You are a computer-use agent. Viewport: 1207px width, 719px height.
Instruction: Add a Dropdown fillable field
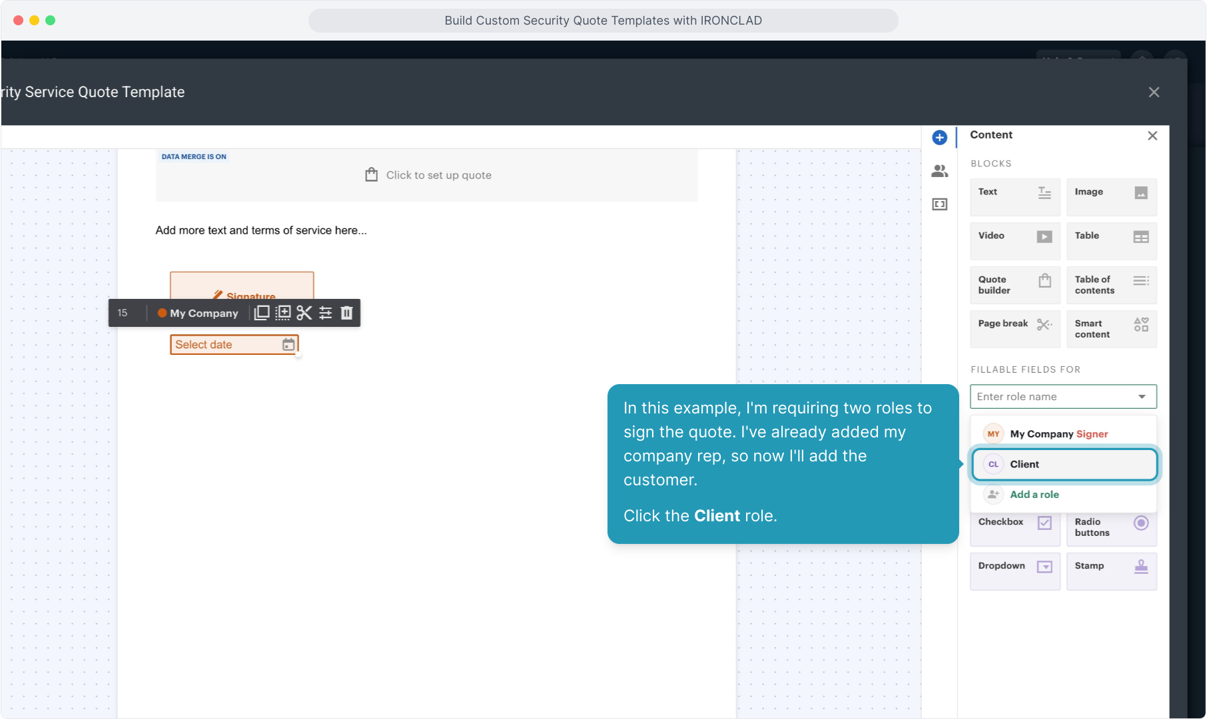1014,571
